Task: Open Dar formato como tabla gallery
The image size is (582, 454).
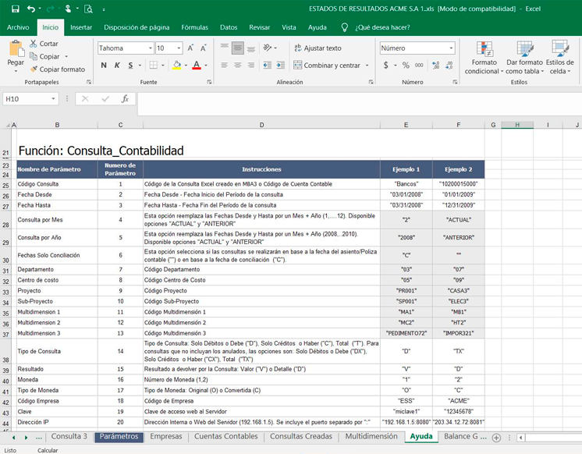Action: [524, 58]
